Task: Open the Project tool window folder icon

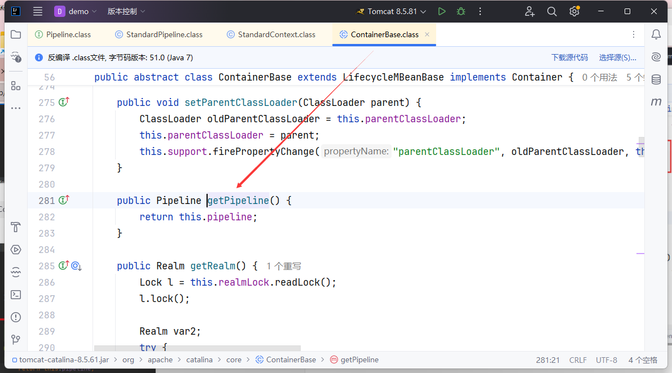Action: (16, 34)
